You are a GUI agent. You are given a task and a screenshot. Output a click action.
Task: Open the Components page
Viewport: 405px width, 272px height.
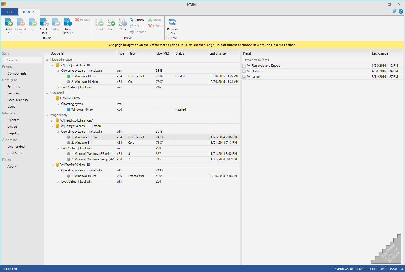point(17,73)
